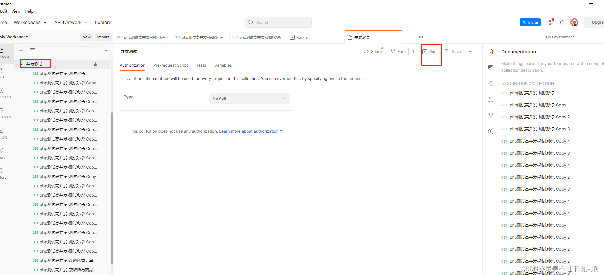Open the Forks icon in right sidebar
Screen dimensions: 604x275
(x=491, y=116)
